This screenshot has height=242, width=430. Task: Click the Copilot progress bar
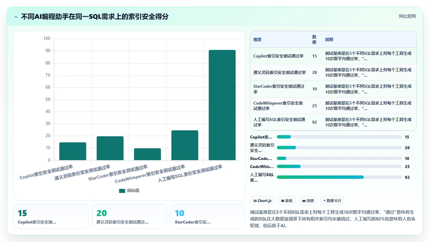click(x=339, y=137)
